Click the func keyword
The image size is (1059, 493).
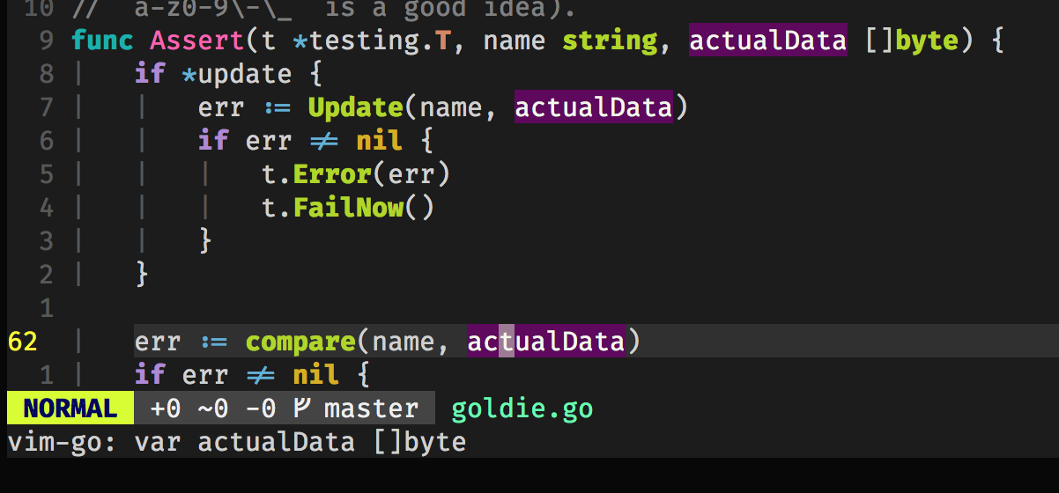click(x=101, y=40)
